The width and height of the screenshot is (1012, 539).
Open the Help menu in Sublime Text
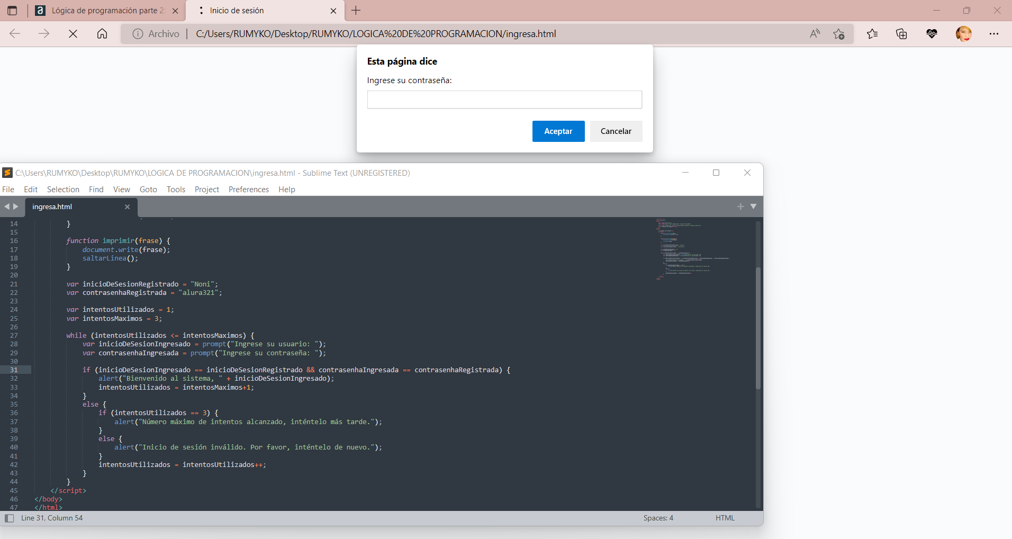click(287, 190)
